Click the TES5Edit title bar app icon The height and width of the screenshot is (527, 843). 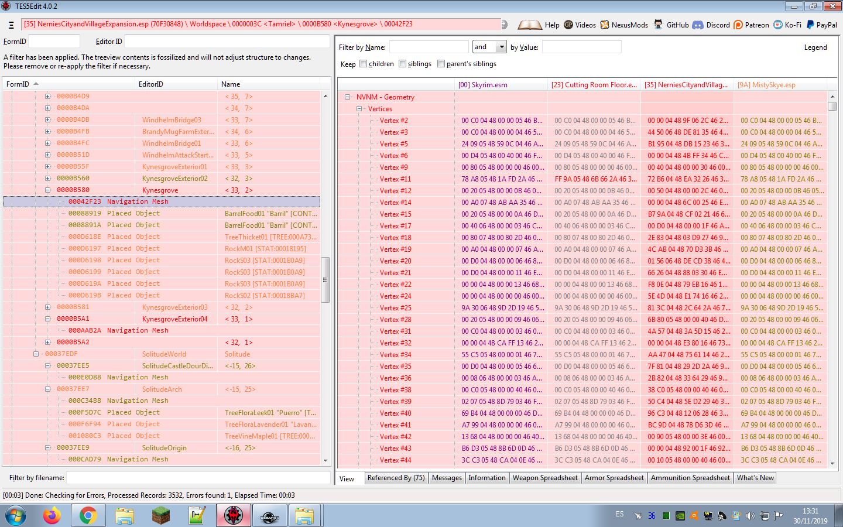tap(6, 6)
